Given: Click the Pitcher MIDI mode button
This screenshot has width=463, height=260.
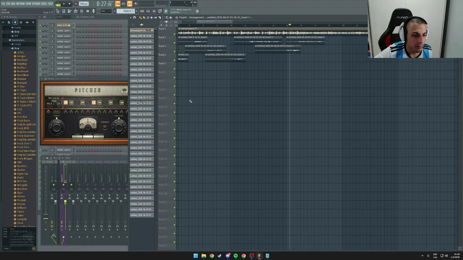Looking at the screenshot, I should [x=77, y=136].
